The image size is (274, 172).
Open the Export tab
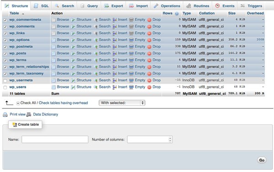click(114, 6)
